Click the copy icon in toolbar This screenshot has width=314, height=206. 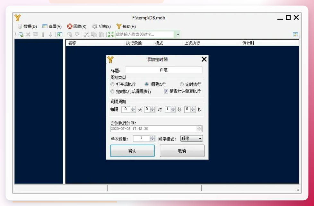(x=94, y=34)
